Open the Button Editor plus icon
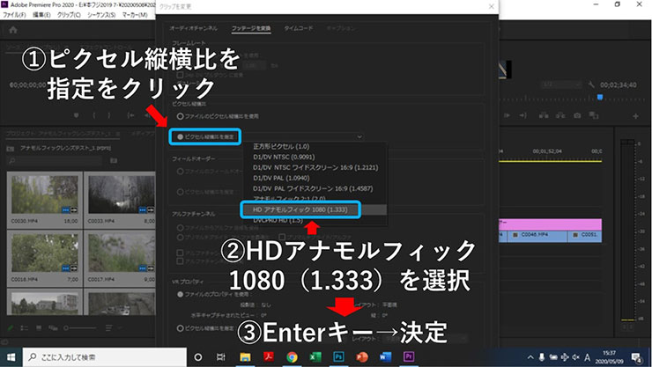Viewport: 652px width, 367px height. [x=635, y=116]
